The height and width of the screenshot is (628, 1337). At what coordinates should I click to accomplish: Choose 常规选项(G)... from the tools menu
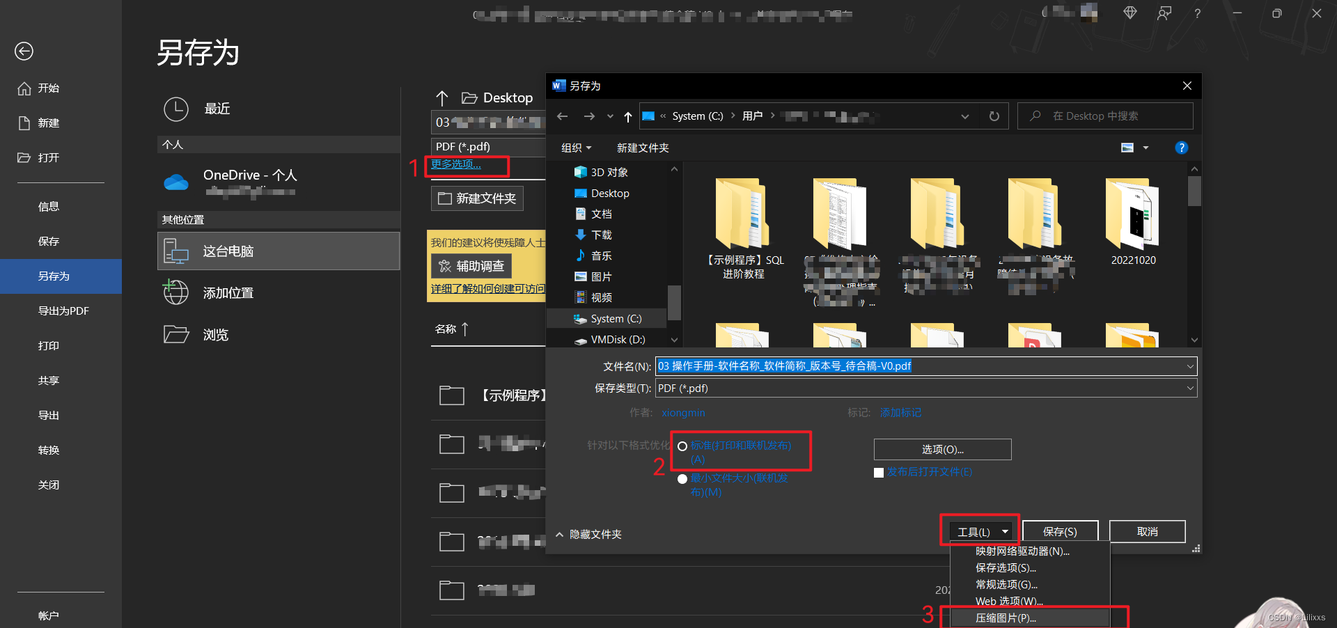pos(1031,585)
